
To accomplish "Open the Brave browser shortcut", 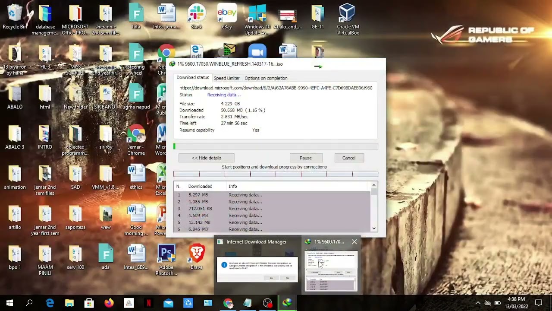I will [x=197, y=257].
